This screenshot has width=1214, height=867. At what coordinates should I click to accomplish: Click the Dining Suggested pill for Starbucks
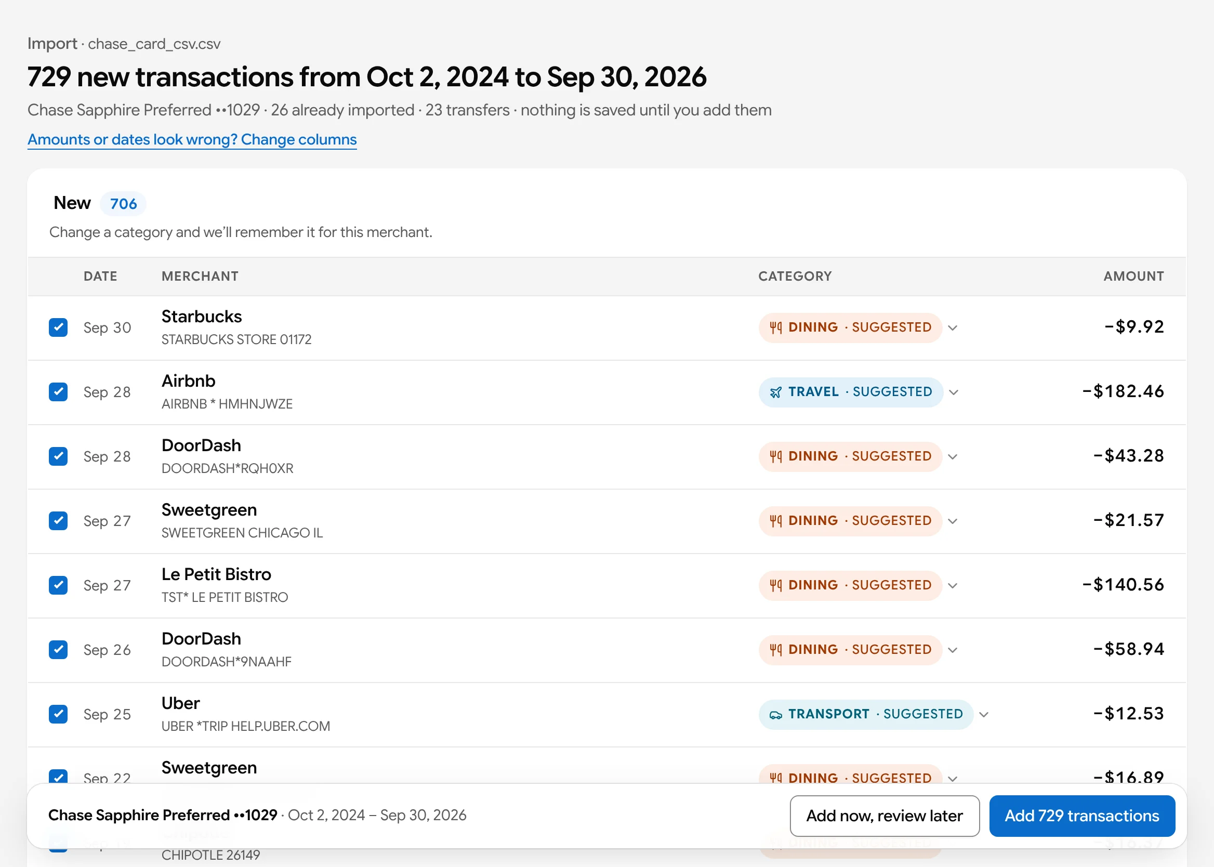tap(850, 327)
